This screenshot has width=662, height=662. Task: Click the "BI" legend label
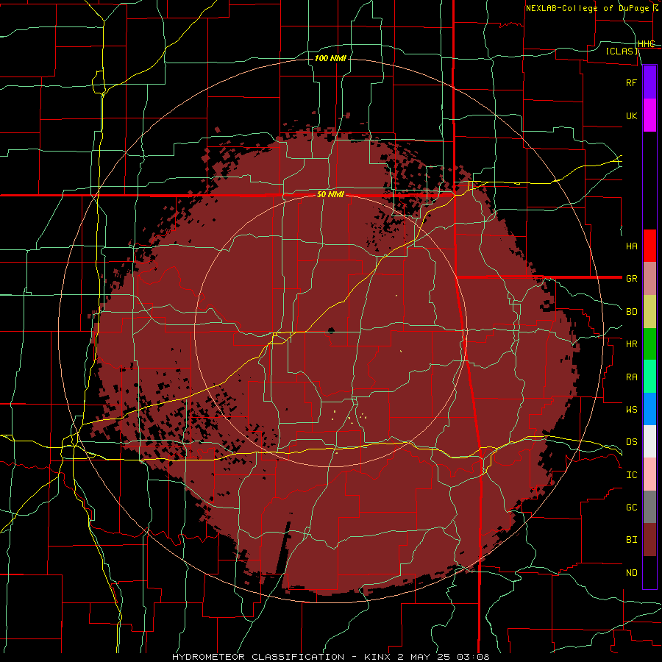632,540
